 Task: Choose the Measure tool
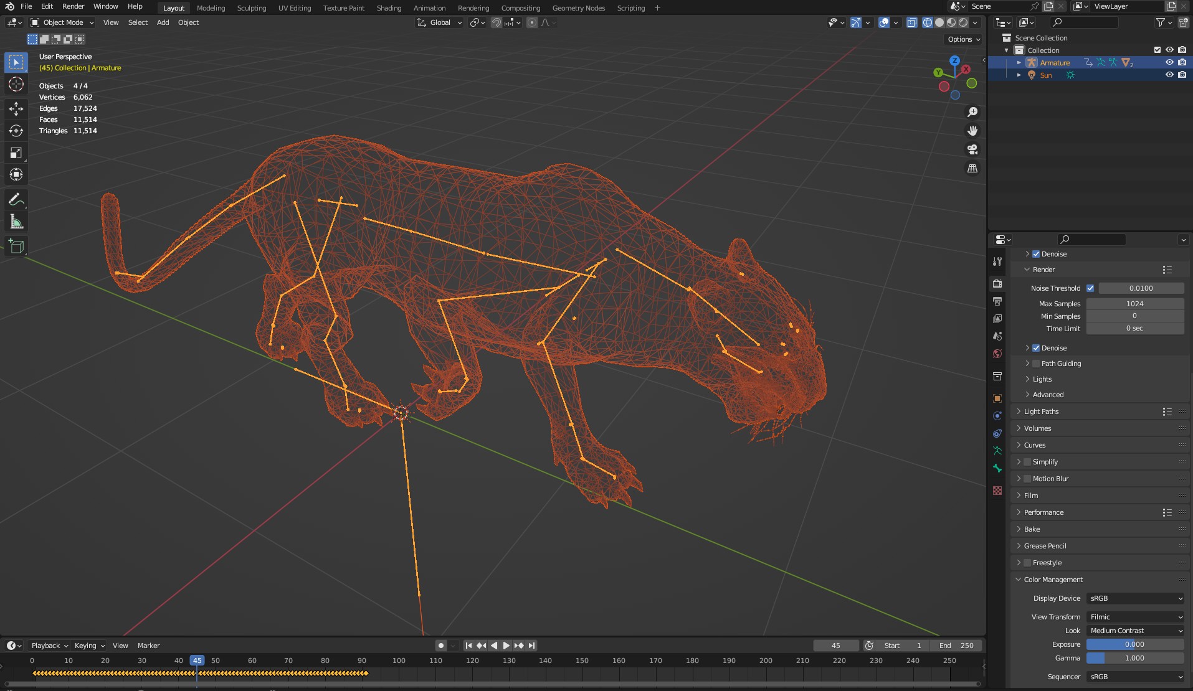(16, 221)
